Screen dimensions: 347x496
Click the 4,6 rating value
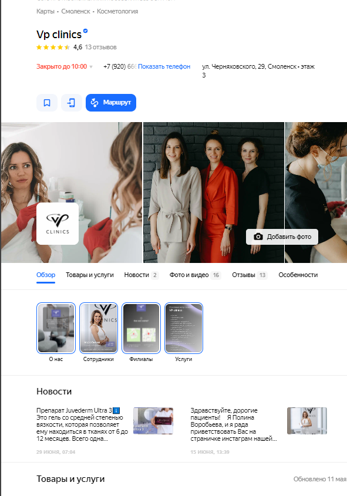click(x=78, y=47)
